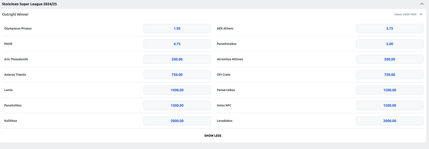This screenshot has height=149, width=429.
Task: Click the Lamia team name
Action: (x=8, y=90)
